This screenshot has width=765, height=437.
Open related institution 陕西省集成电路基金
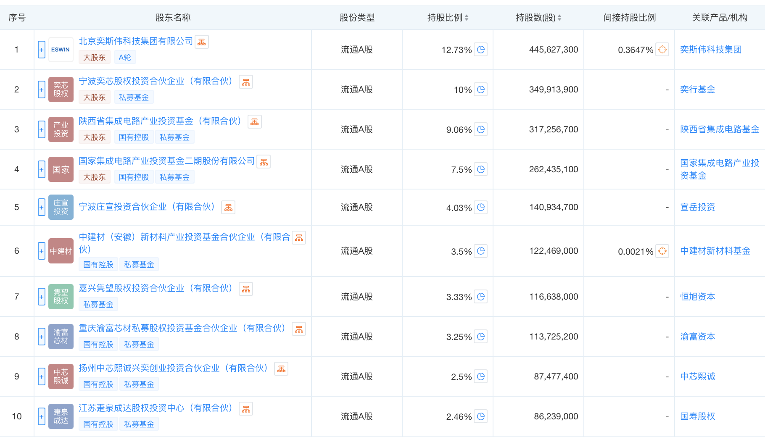coord(720,129)
